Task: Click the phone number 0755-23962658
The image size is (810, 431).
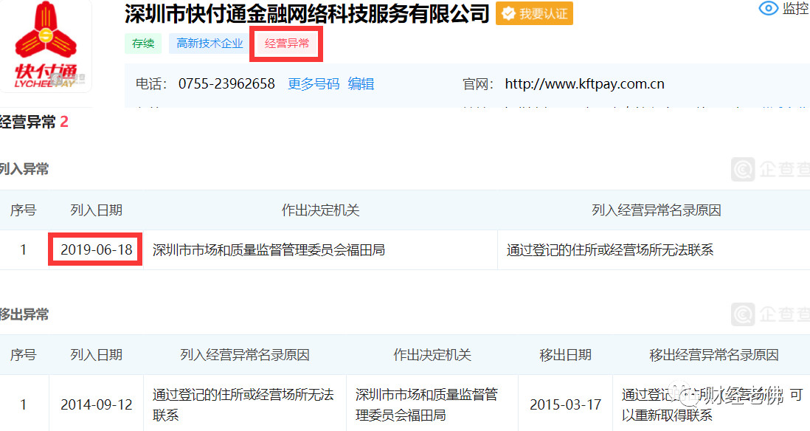Action: 226,83
